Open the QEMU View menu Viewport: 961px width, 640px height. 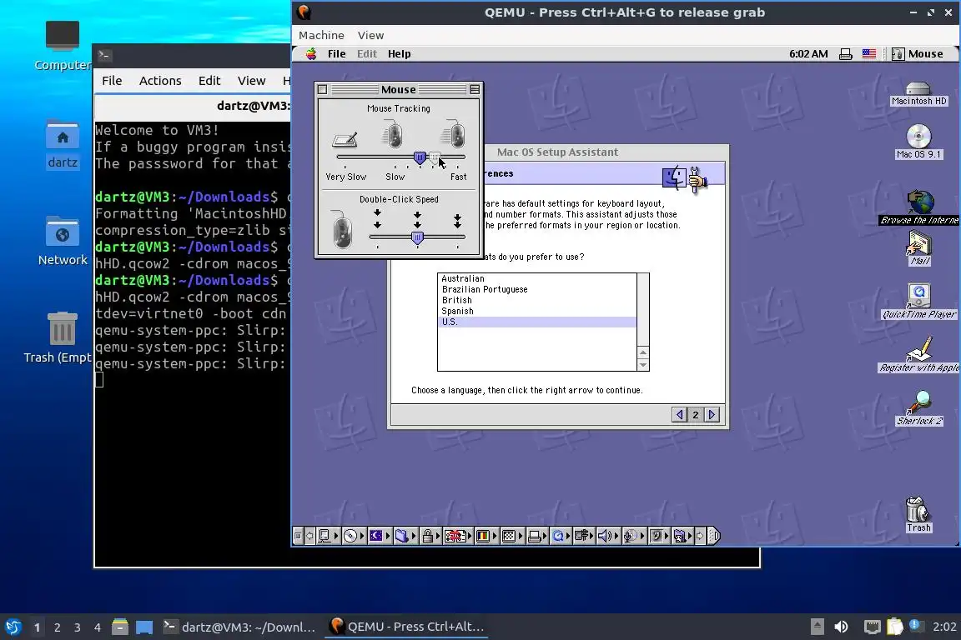[370, 36]
